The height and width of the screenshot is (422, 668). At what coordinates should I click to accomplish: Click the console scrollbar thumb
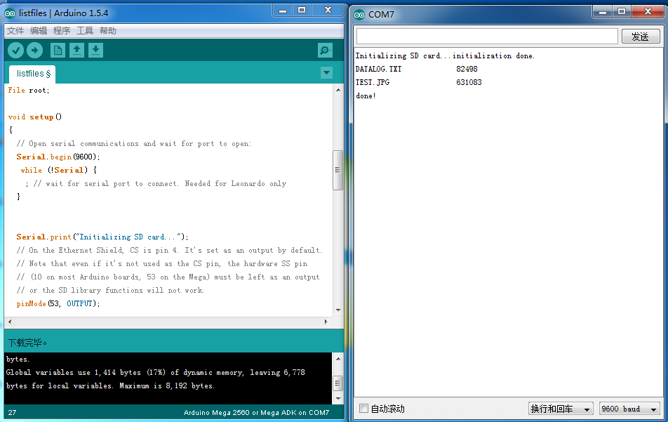tap(338, 383)
